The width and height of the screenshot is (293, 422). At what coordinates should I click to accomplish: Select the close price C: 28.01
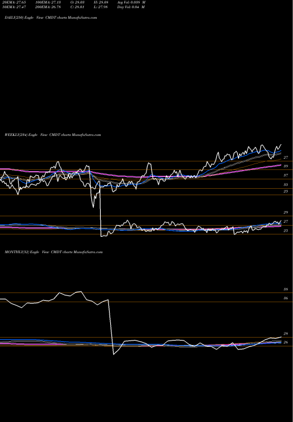click(x=77, y=7)
